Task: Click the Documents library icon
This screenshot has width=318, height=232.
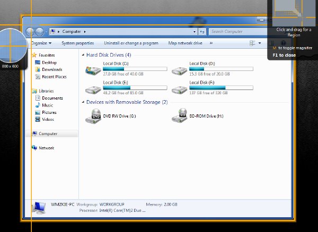Action: [x=38, y=98]
